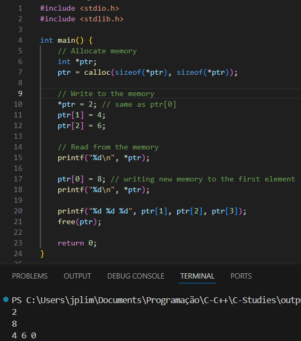This screenshot has width=301, height=341.
Task: Click the printf "%d %d %d" statement
Action: click(x=152, y=211)
